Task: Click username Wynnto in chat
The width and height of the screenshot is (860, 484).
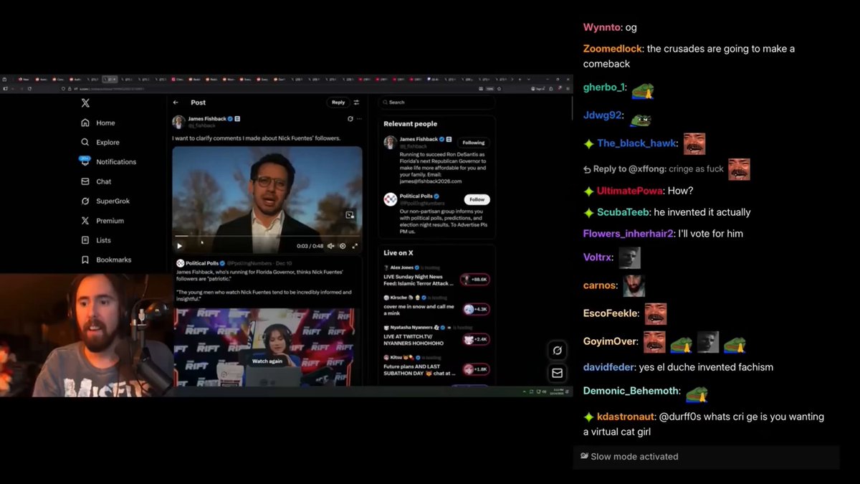Action: point(601,27)
